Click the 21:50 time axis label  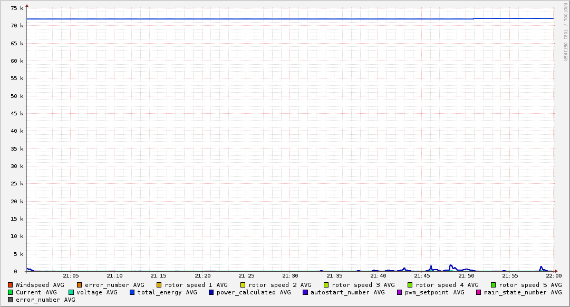[466, 275]
